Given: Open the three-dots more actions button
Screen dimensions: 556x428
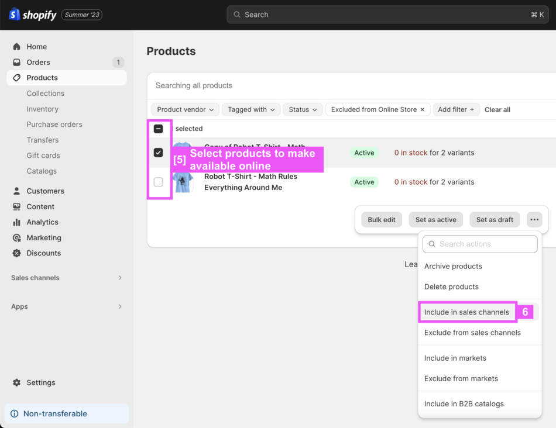Looking at the screenshot, I should point(534,220).
